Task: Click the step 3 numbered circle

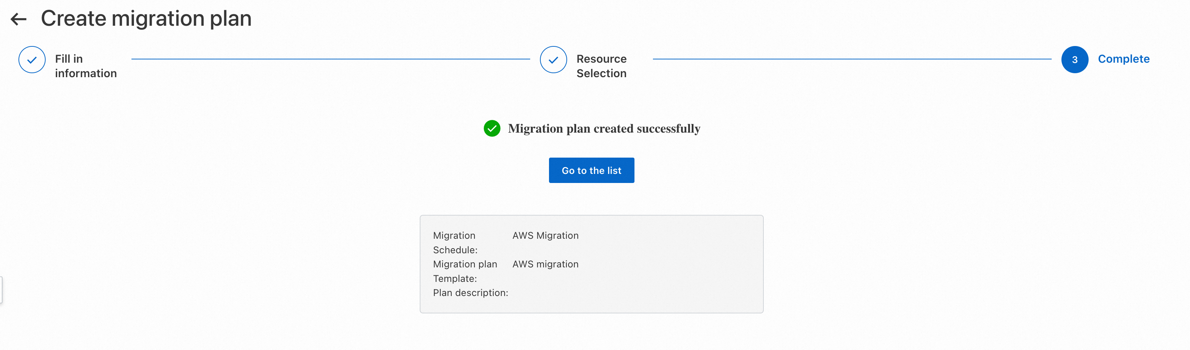Action: pos(1074,60)
